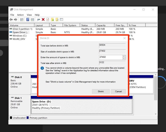
Task: Click the Forward arrow toolbar icon
Action: tap(16, 19)
